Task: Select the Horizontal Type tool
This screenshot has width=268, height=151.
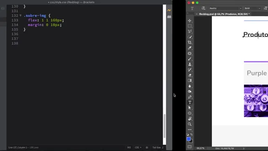Action: (190, 102)
